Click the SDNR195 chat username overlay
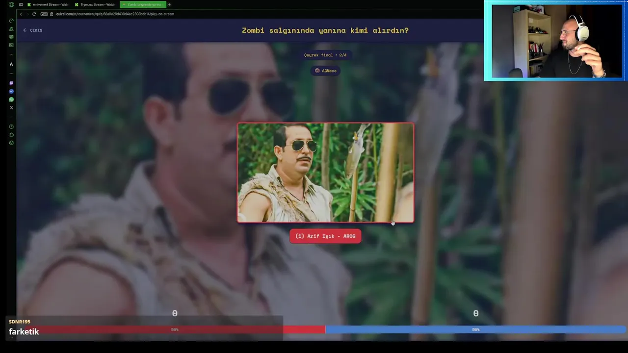This screenshot has width=628, height=353. tap(20, 322)
